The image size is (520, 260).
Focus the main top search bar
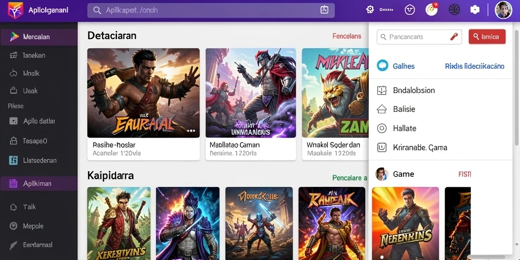[211, 10]
